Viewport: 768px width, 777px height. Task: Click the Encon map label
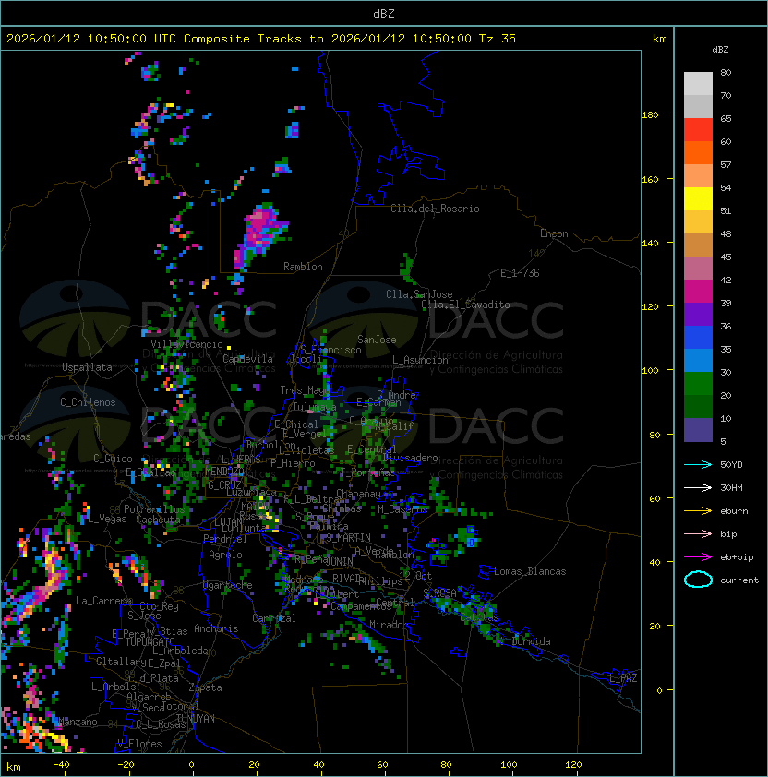click(554, 233)
